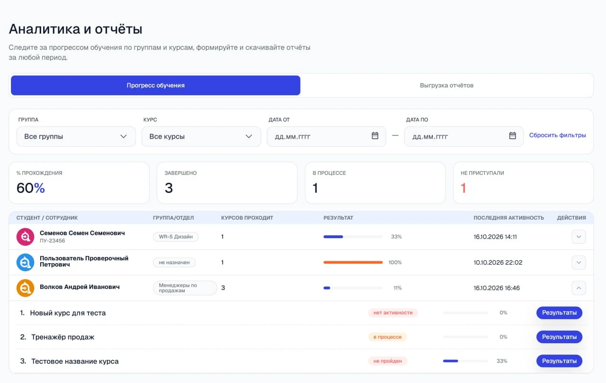Click the НЕ ПРИСТУПАЛИ stat card
This screenshot has width=606, height=383.
pos(523,183)
